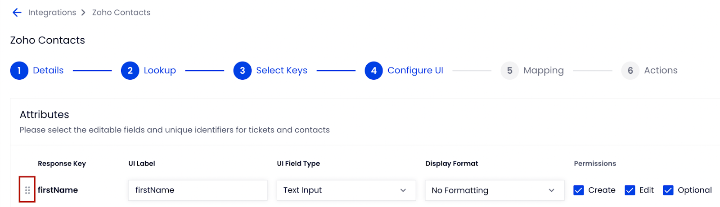Toggle the Optional permission checkbox
Viewport: 720px width, 207px height.
pyautogui.click(x=668, y=190)
